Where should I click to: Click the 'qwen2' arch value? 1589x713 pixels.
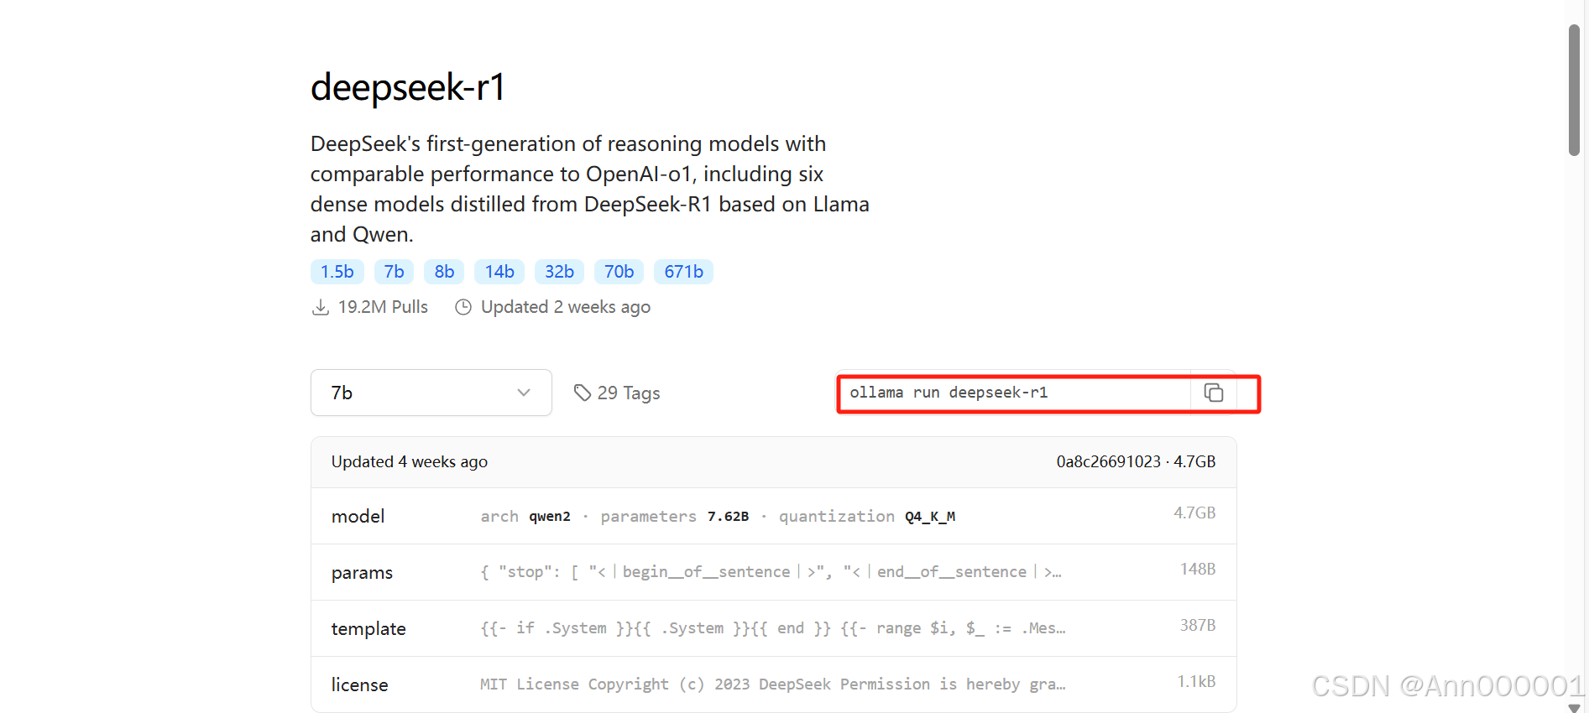[x=549, y=517]
